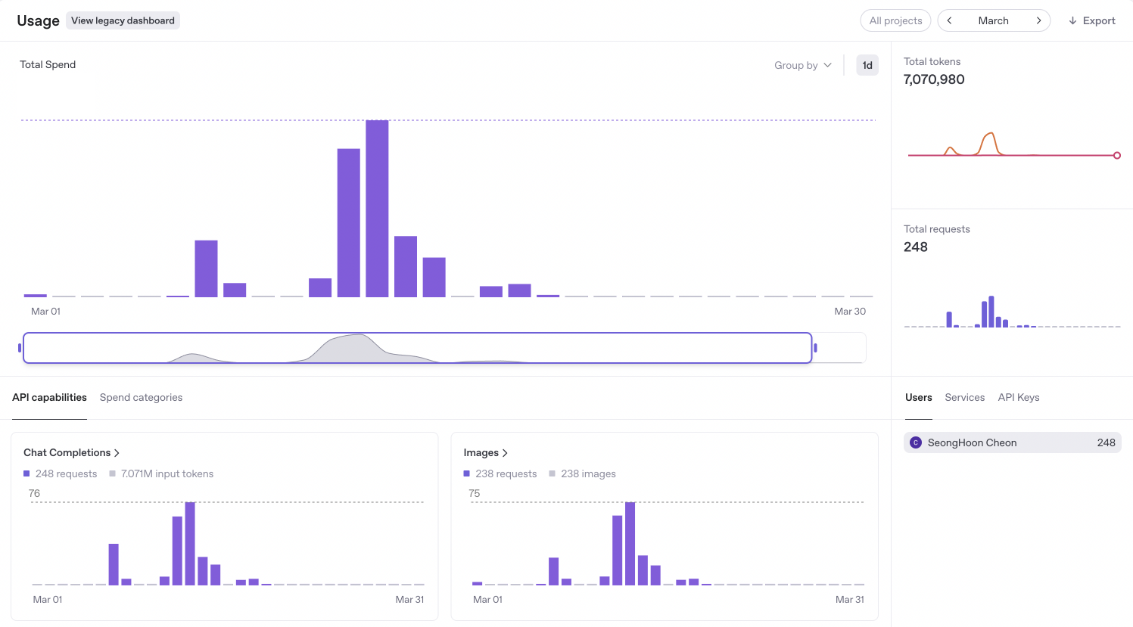The height and width of the screenshot is (627, 1133).
Task: Click the gray input tokens legend square
Action: point(113,473)
